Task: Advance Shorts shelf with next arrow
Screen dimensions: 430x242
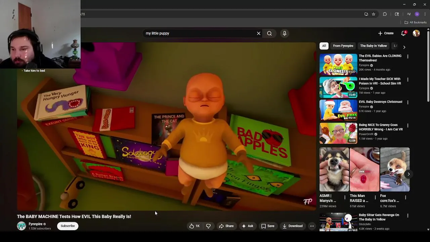Action: [408, 174]
